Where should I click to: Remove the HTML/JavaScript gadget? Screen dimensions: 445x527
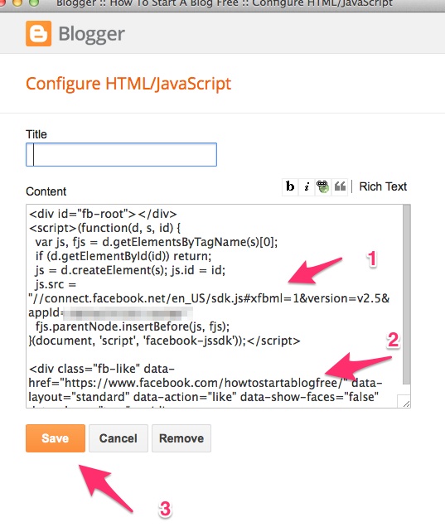click(x=181, y=438)
